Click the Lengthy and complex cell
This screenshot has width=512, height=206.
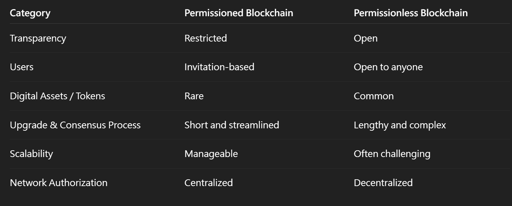400,125
